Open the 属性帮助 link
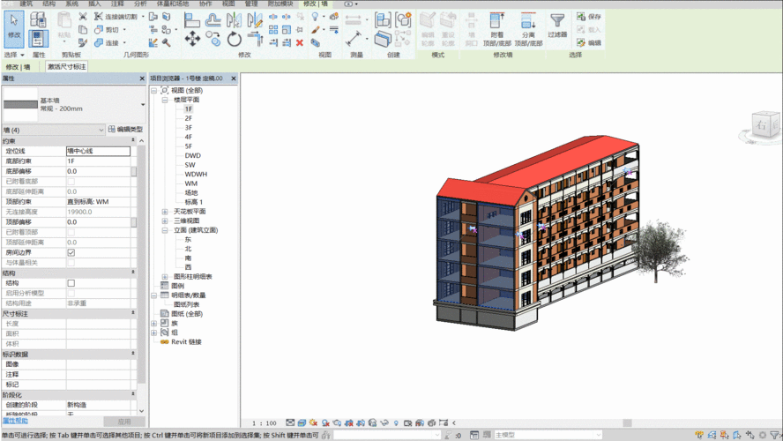 click(x=15, y=421)
